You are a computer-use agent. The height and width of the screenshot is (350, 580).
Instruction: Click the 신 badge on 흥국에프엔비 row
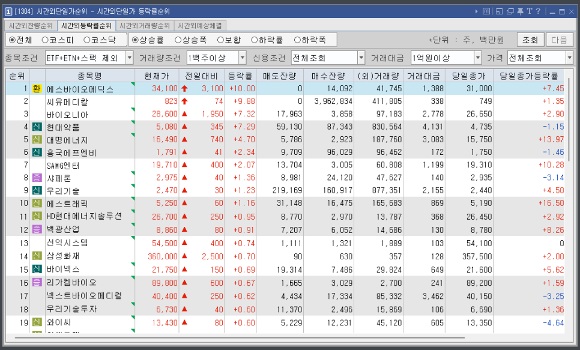pyautogui.click(x=37, y=152)
